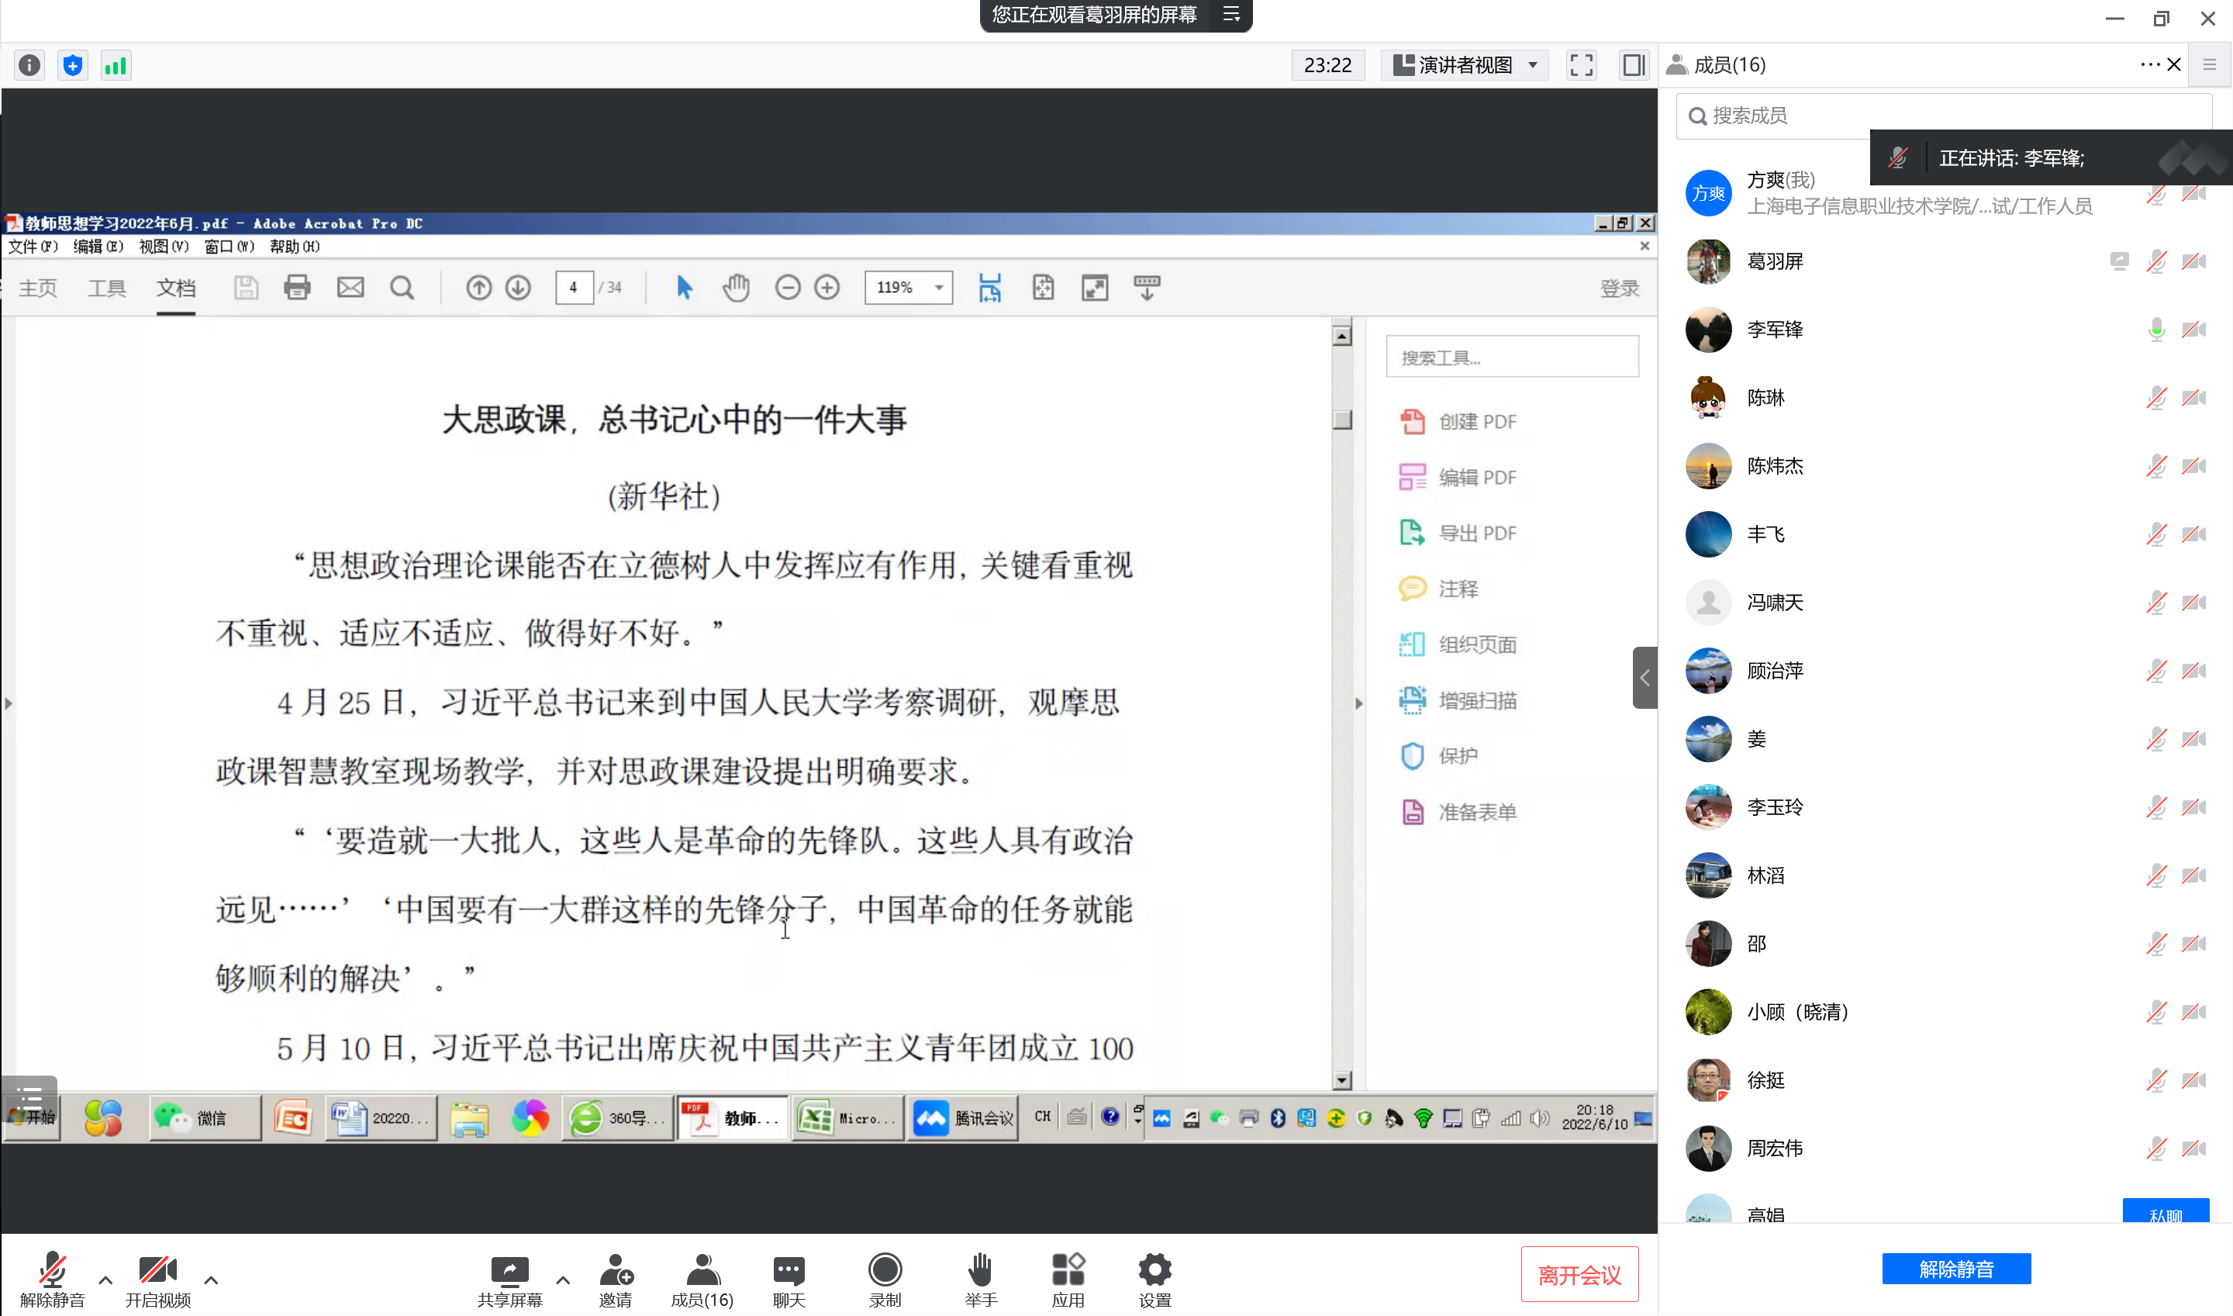
Task: Open the 邀请 invite button
Action: pyautogui.click(x=616, y=1280)
